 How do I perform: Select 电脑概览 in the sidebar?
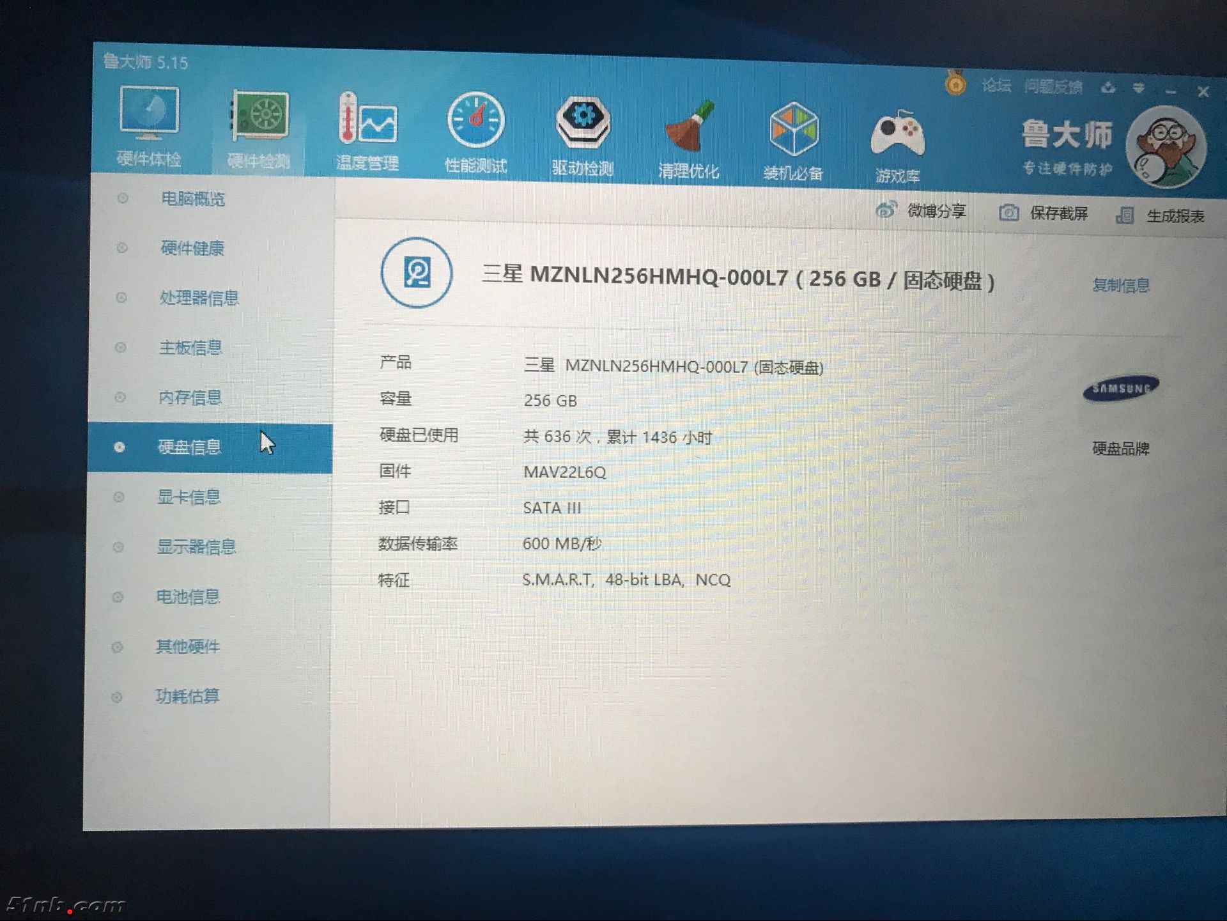[192, 199]
